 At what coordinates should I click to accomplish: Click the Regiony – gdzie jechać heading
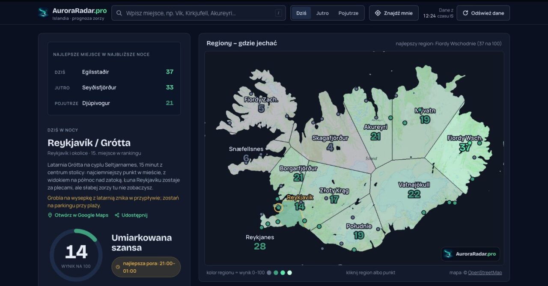242,43
